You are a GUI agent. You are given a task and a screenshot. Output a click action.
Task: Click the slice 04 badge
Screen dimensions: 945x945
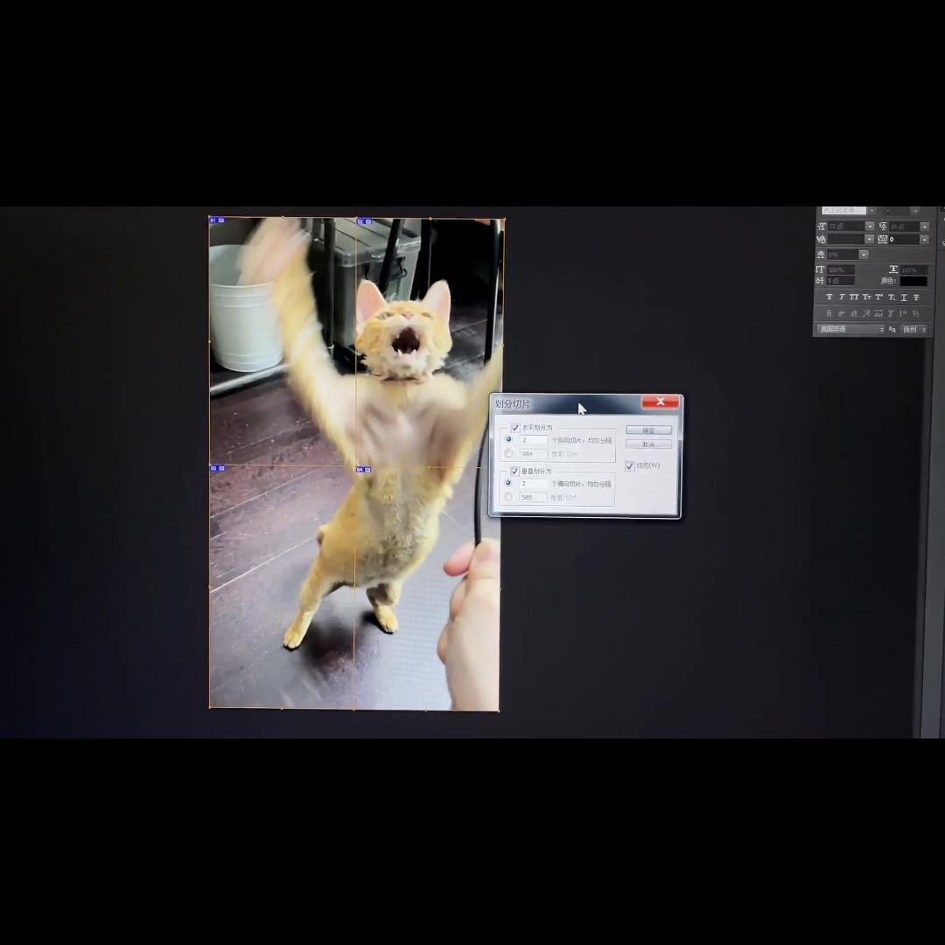click(x=363, y=470)
